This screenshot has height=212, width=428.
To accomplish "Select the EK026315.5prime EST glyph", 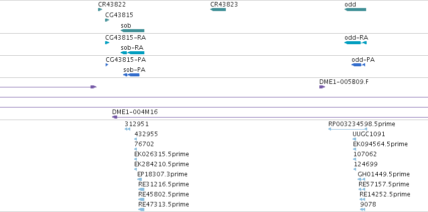I will [x=136, y=159].
